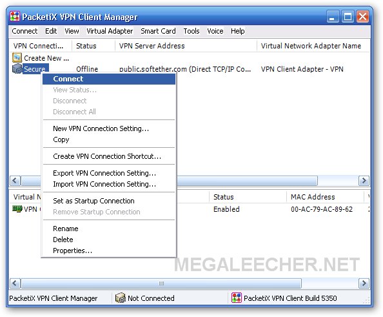
Task: Click the VPN Server Address column header
Action: click(186, 46)
